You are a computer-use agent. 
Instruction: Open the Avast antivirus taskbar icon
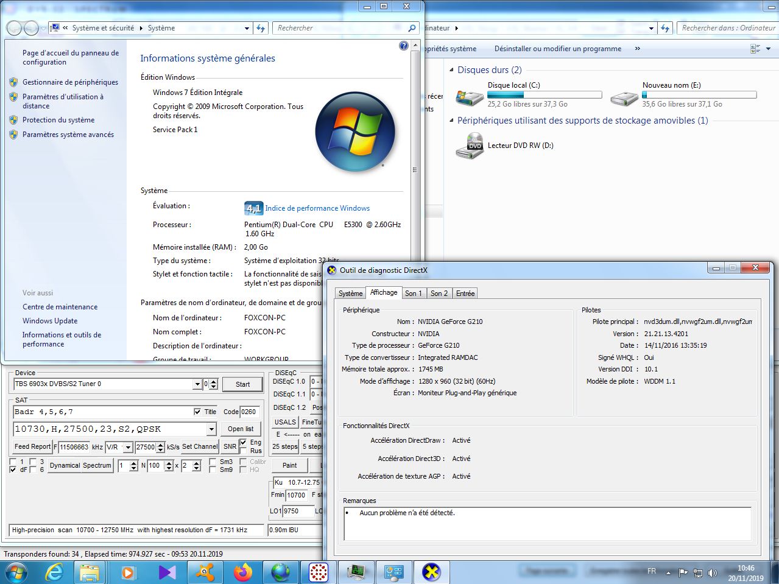pyautogui.click(x=205, y=572)
